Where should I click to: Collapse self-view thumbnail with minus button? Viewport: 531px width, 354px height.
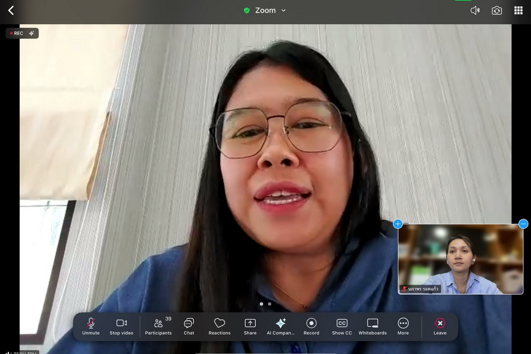pyautogui.click(x=524, y=224)
